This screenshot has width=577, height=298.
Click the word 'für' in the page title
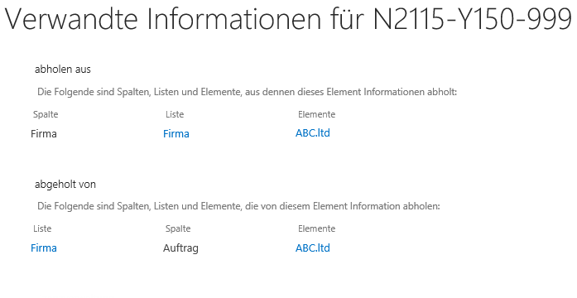[x=347, y=19]
